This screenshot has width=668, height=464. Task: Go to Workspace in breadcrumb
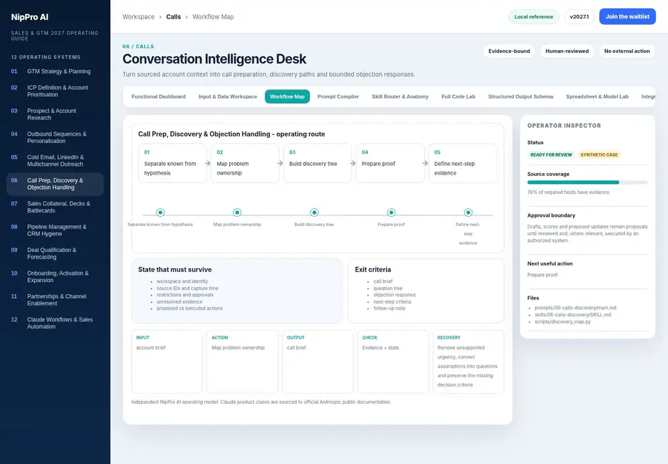(x=138, y=17)
